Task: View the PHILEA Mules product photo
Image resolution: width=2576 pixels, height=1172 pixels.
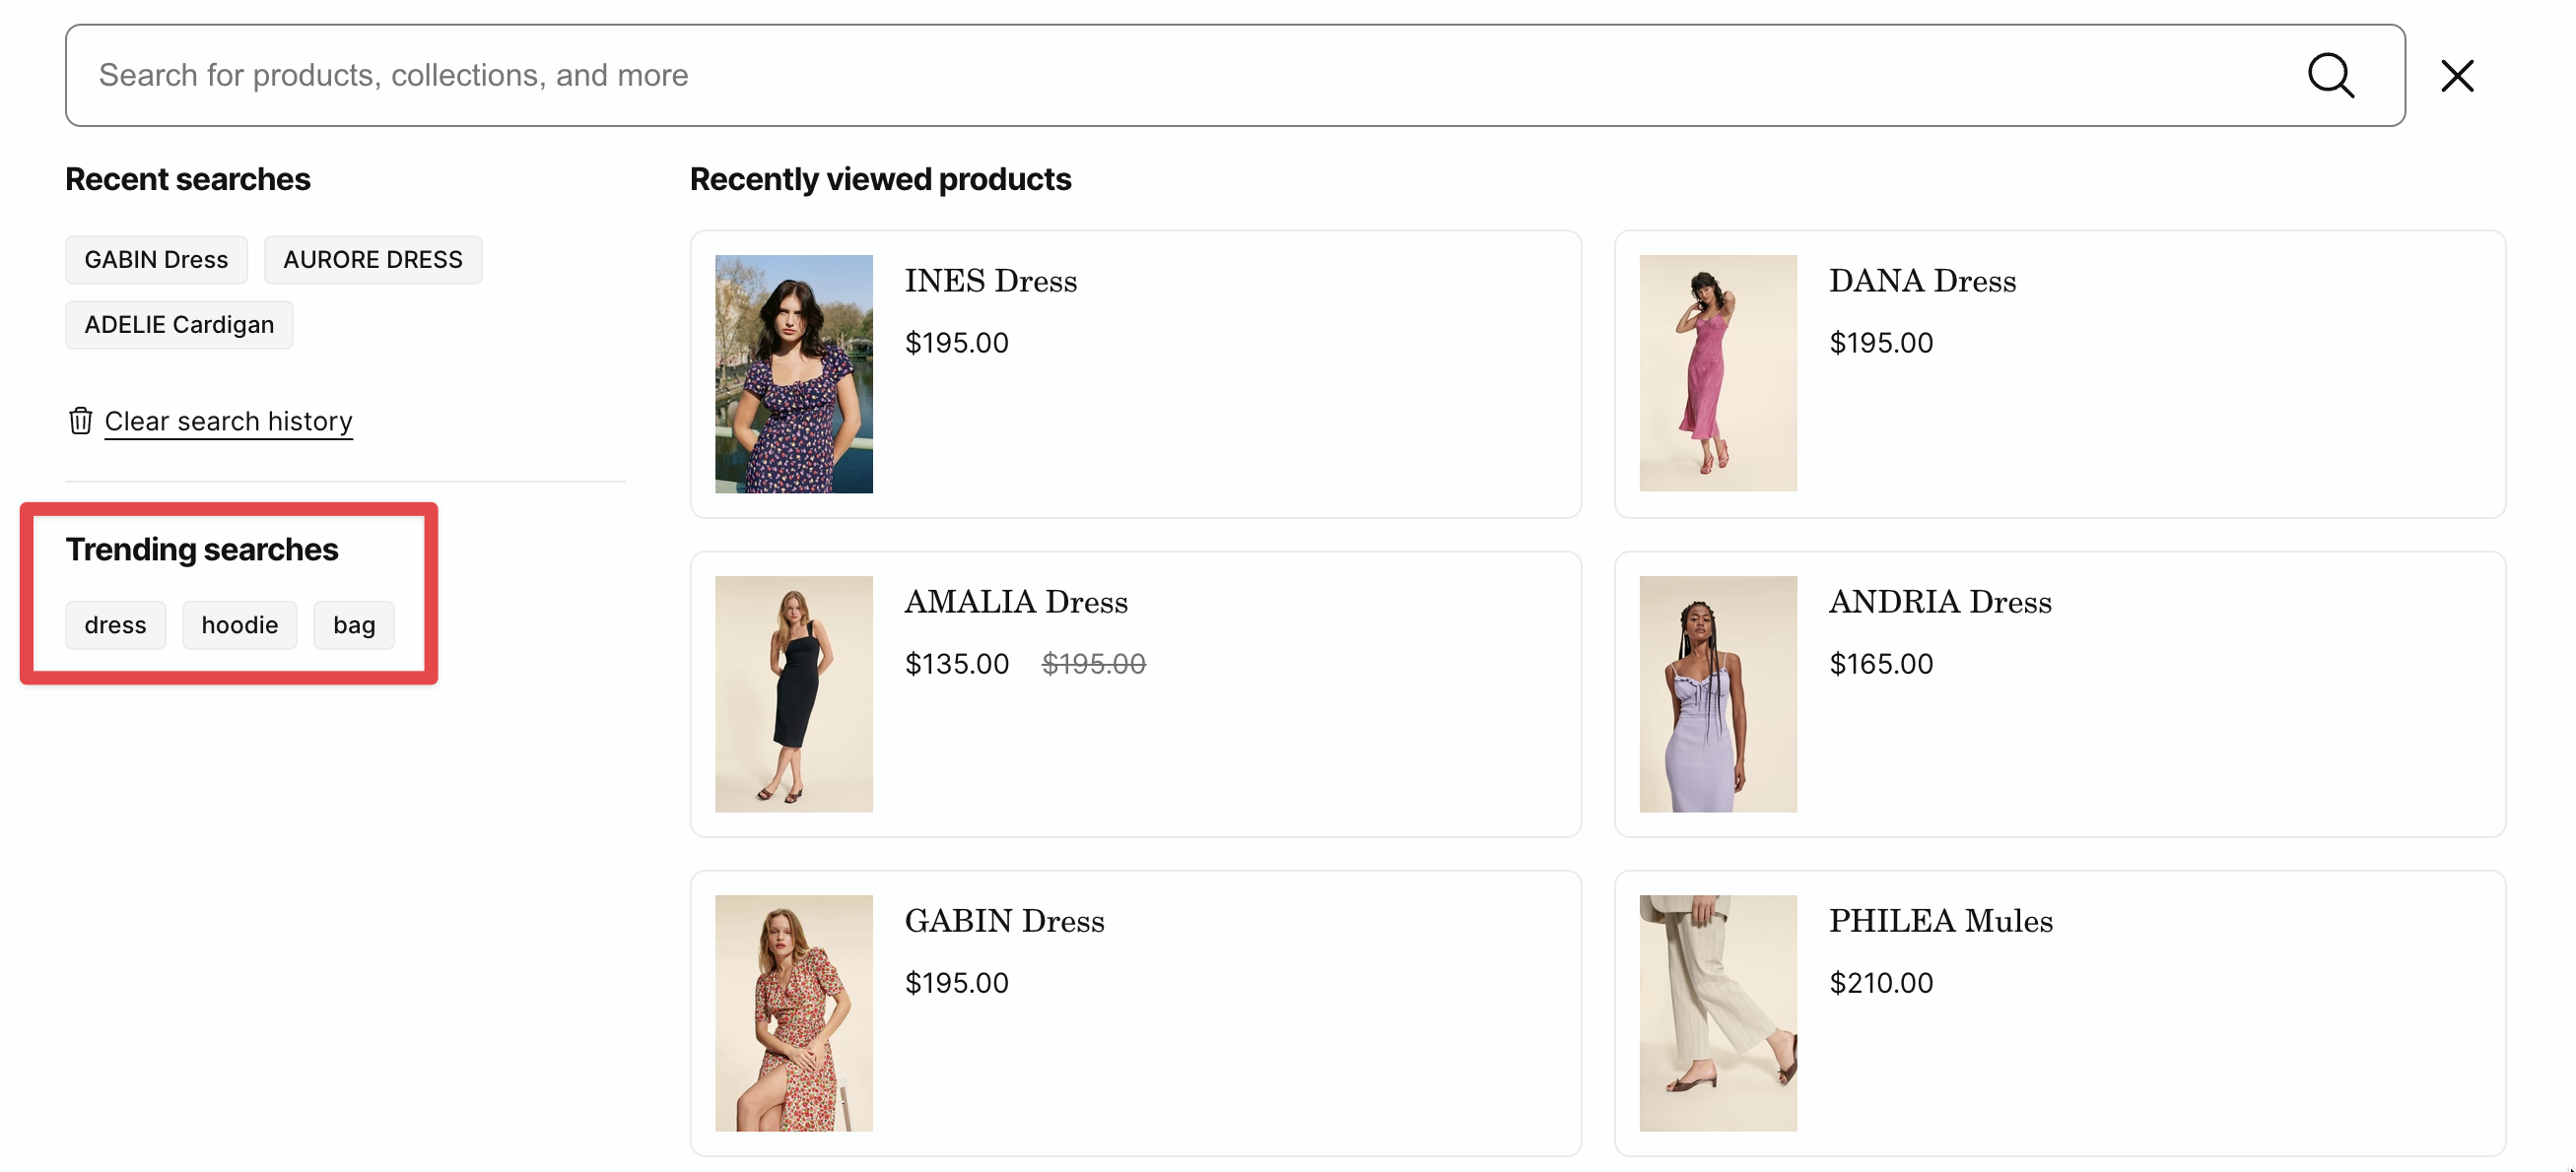Action: (x=1717, y=1013)
